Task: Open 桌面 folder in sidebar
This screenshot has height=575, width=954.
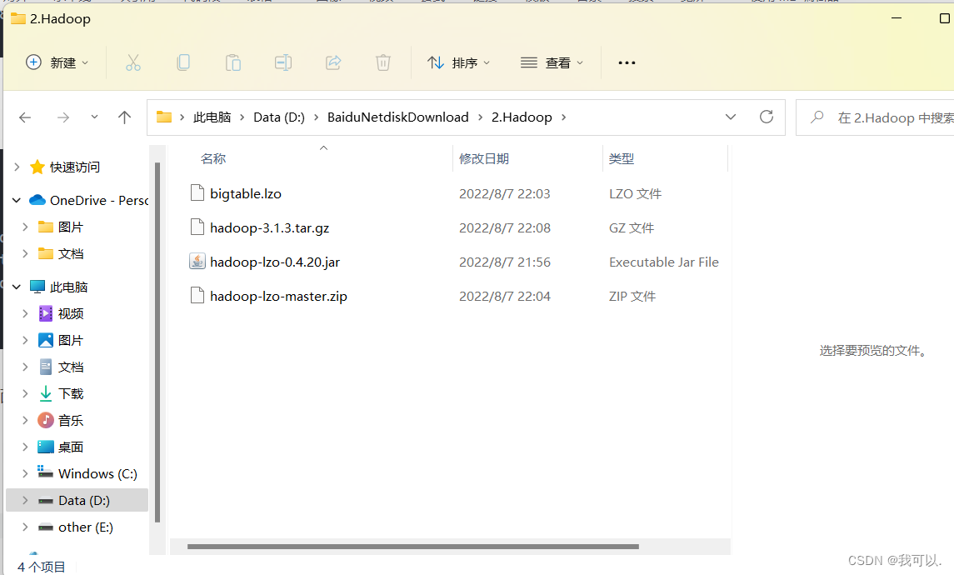Action: (x=71, y=447)
